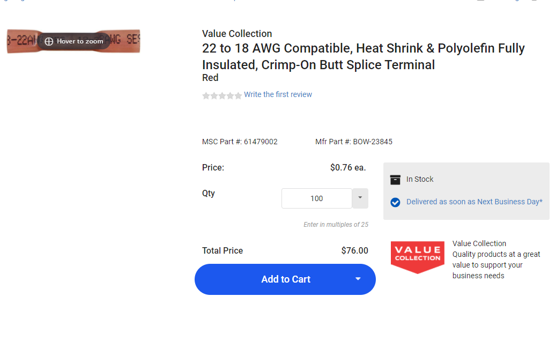Screen dimensions: 556x348
Task: Click the butt splice terminal product title
Action: click(363, 56)
